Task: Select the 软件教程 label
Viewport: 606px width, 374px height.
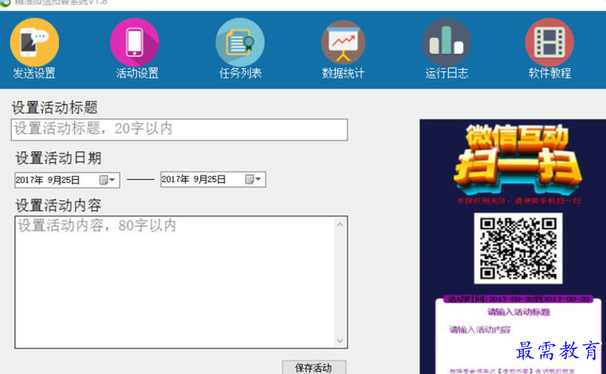Action: click(x=550, y=73)
